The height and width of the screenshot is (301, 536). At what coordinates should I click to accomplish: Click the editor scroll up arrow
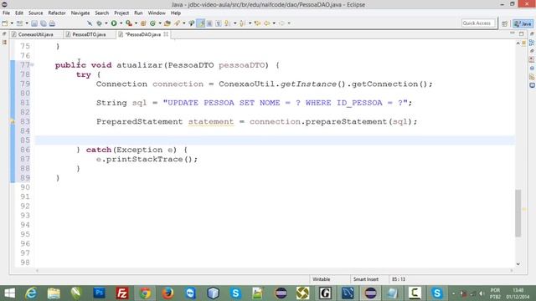(x=518, y=43)
